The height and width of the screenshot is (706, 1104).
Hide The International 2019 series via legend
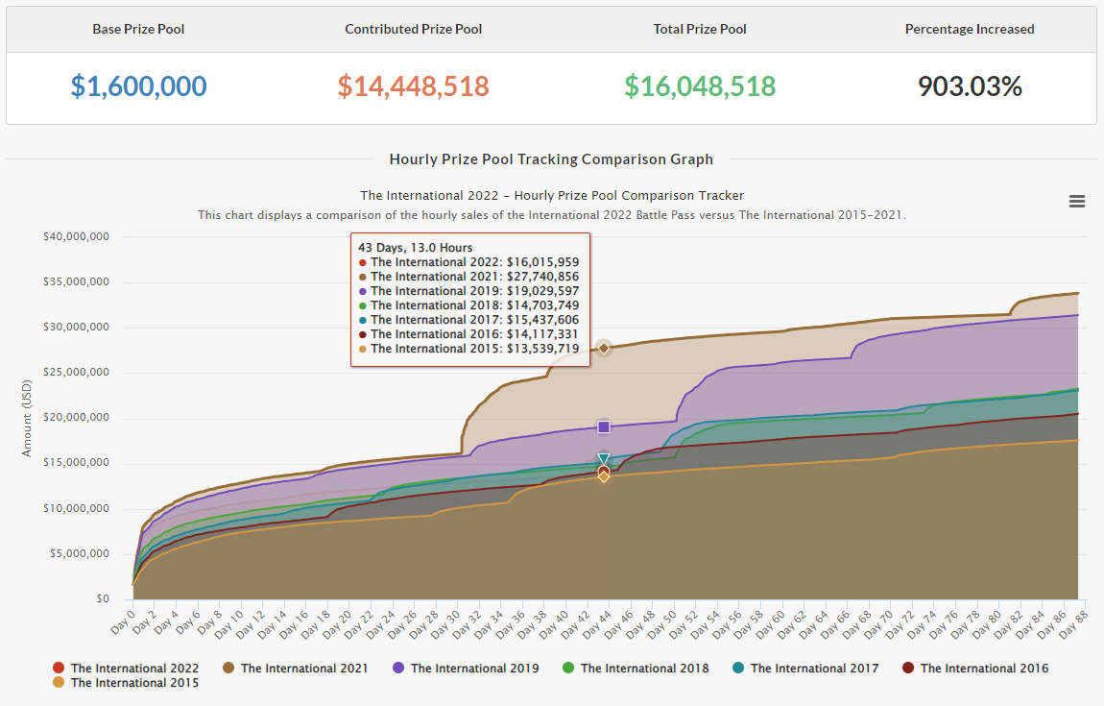pyautogui.click(x=466, y=668)
